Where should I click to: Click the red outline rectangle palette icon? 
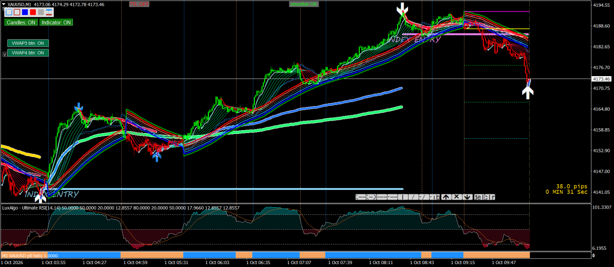(17, 12)
